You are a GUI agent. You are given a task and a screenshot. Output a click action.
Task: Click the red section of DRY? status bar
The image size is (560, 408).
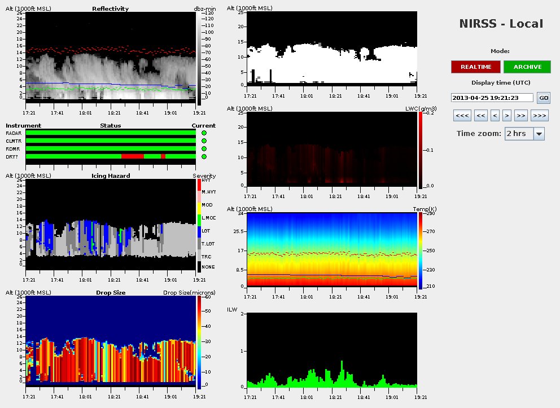132,156
